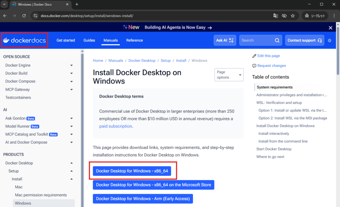Click the Ask AI button

[x=225, y=40]
